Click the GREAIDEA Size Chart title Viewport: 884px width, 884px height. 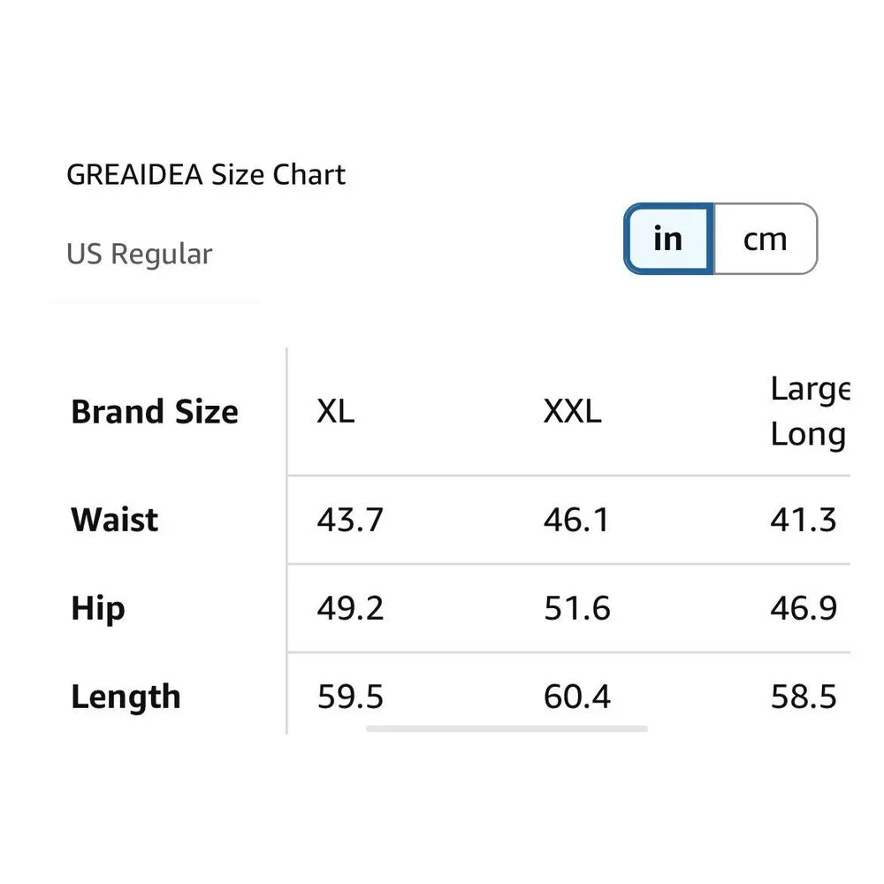[206, 174]
